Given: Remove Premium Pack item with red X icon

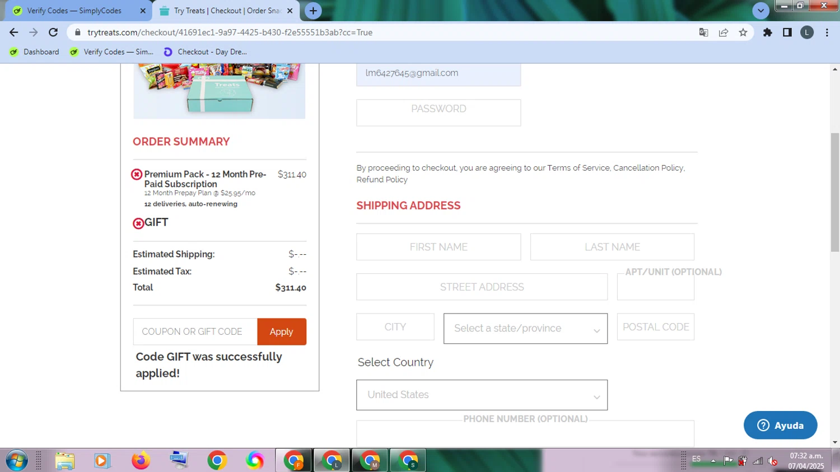Looking at the screenshot, I should [137, 175].
